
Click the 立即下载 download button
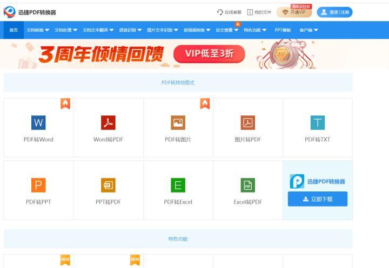tap(317, 199)
